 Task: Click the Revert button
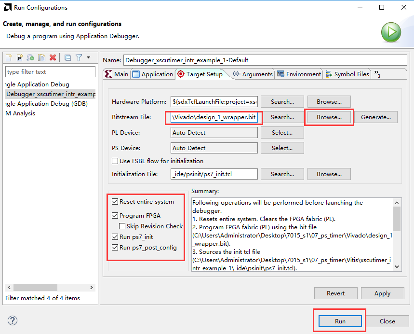(x=335, y=293)
